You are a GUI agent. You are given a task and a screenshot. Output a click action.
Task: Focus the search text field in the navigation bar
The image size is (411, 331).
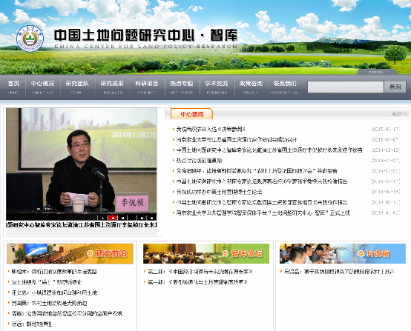click(x=346, y=87)
